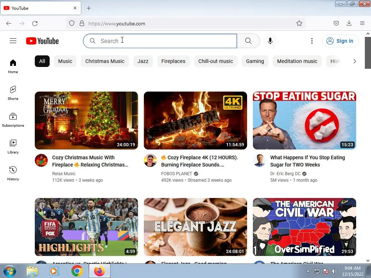Image resolution: width=371 pixels, height=278 pixels.
Task: Open FIFA Highlights video thumbnail
Action: (86, 227)
